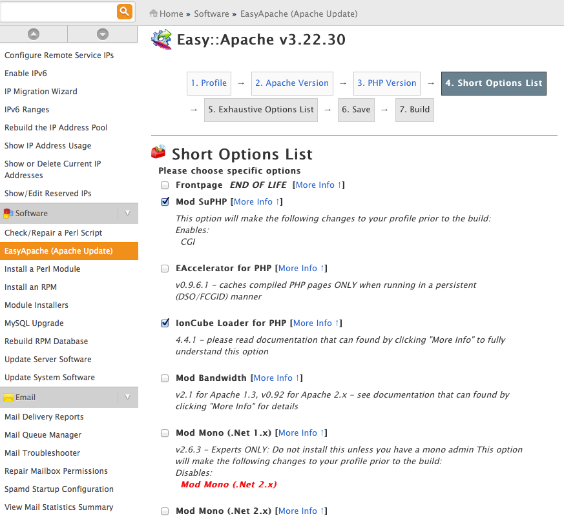The image size is (564, 519).
Task: Click the up arrow navigation button
Action: click(34, 34)
